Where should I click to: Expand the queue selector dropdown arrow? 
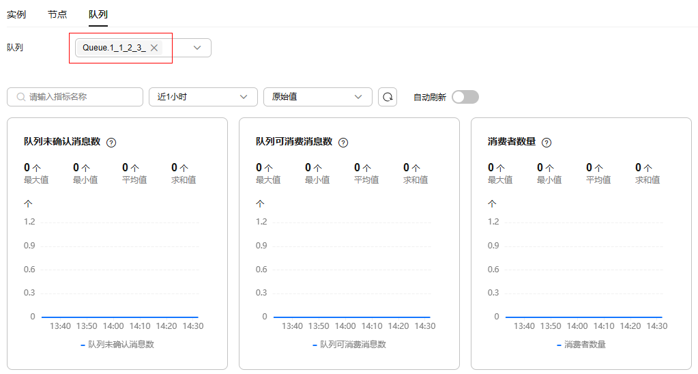click(197, 48)
